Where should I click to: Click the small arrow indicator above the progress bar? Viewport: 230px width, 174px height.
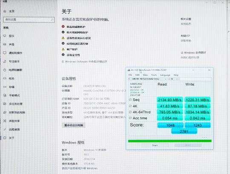(x=204, y=138)
